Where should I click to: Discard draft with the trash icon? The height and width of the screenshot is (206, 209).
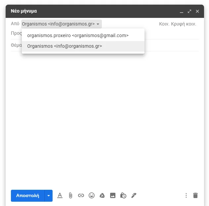pyautogui.click(x=195, y=195)
